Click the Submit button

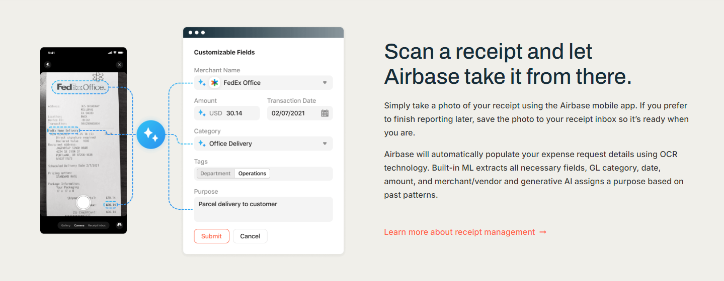coord(211,236)
